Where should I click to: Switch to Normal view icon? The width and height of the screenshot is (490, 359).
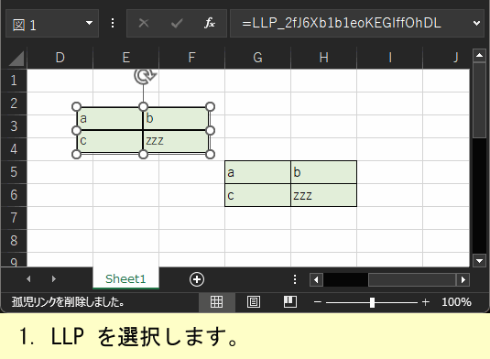click(x=216, y=302)
